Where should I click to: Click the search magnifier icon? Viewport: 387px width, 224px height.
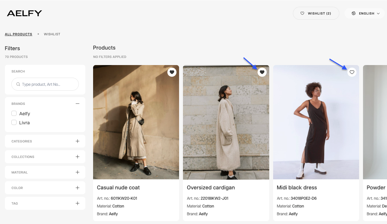click(x=18, y=84)
